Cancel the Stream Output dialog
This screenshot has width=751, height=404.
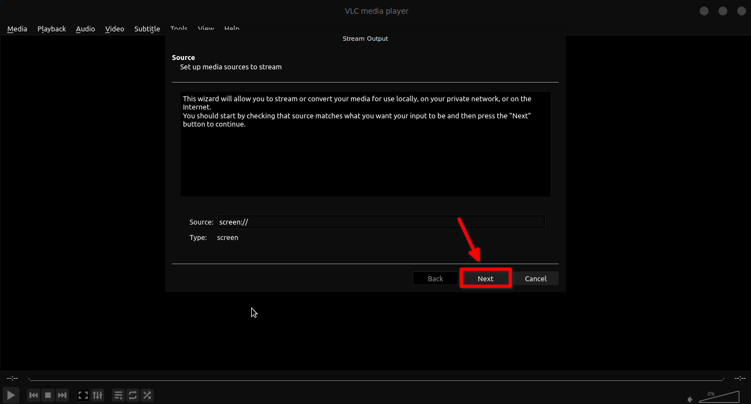pyautogui.click(x=536, y=279)
